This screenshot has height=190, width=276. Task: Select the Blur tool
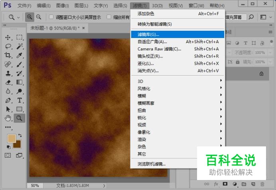coord(8,91)
